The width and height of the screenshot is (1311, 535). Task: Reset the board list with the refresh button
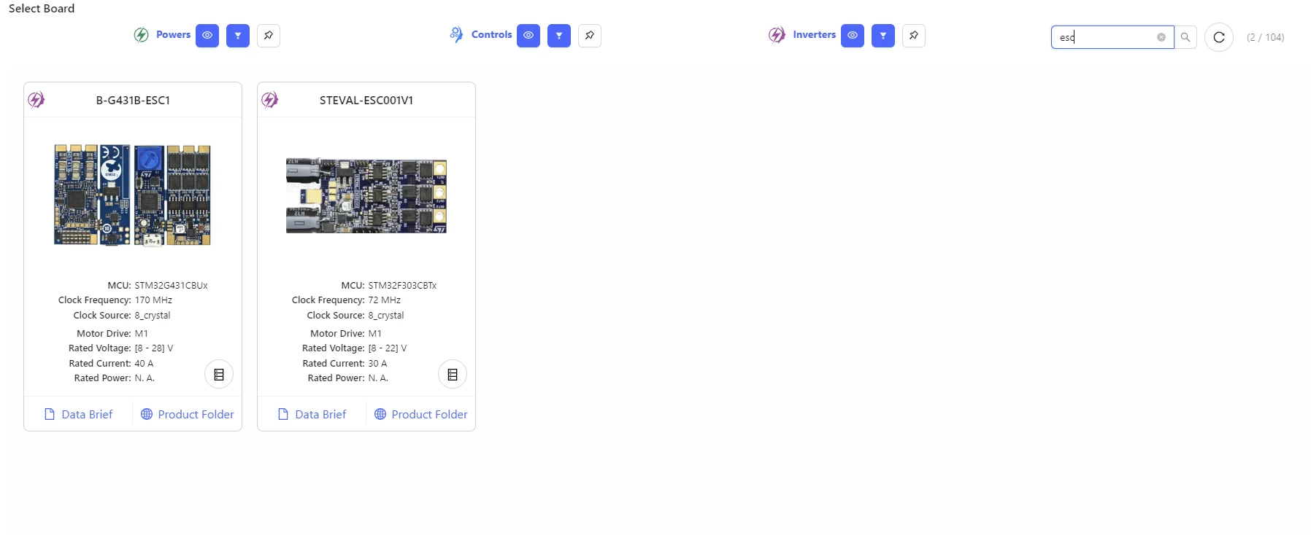(1219, 37)
